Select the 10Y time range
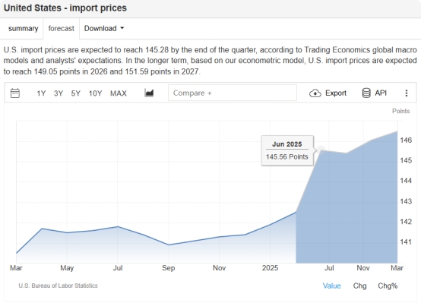 pyautogui.click(x=95, y=93)
